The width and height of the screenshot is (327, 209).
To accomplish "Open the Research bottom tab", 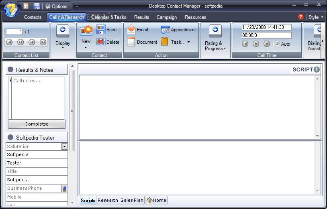I will pos(108,200).
